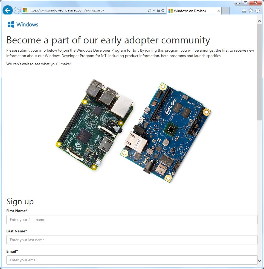Focus the Last Name input field
This screenshot has height=269, width=264.
(x=132, y=240)
